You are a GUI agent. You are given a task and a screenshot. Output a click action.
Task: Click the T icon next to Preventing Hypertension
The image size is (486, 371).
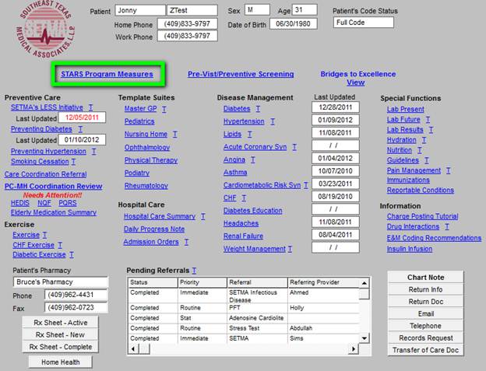point(94,152)
